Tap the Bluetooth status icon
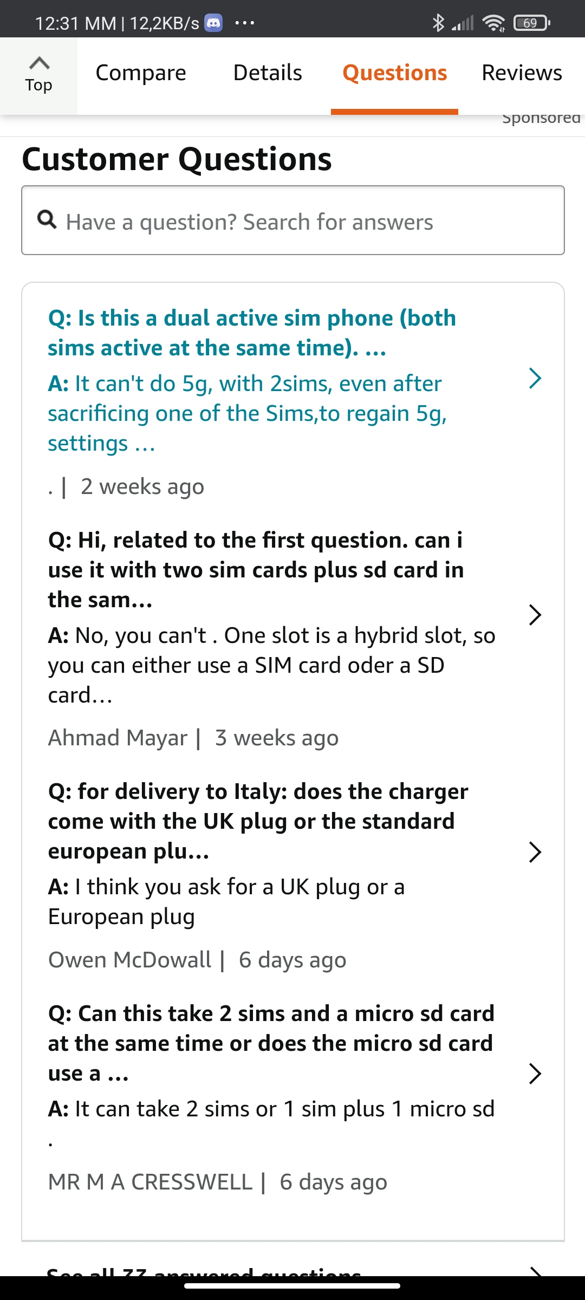Image resolution: width=585 pixels, height=1300 pixels. click(x=438, y=23)
